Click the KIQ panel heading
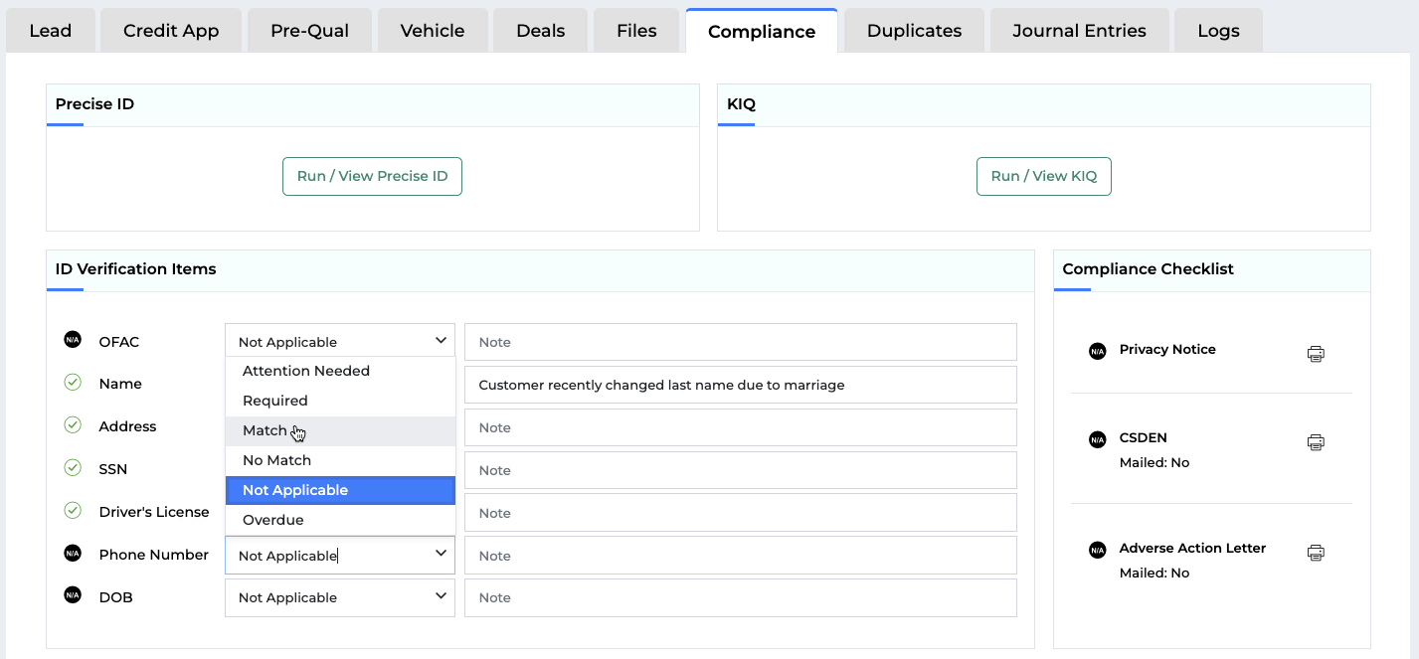1419x659 pixels. (x=742, y=103)
